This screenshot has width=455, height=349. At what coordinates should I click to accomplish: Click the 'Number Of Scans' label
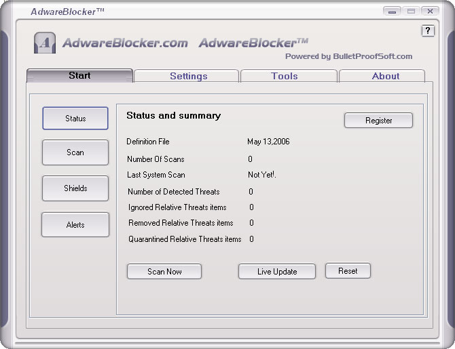(156, 159)
